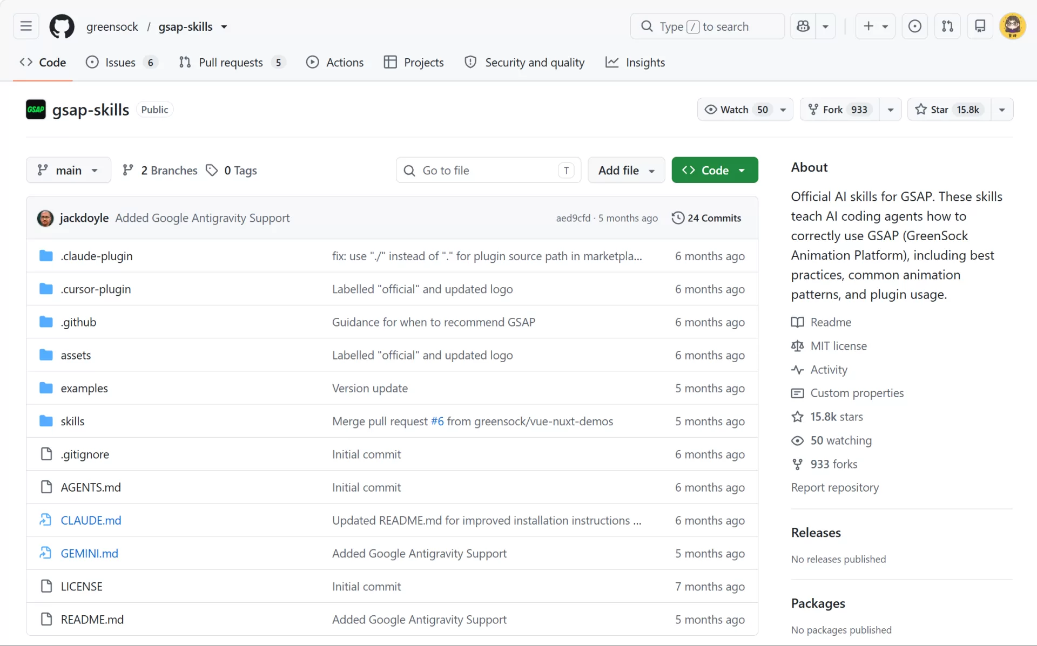Open the greensock owner link
This screenshot has height=646, width=1037.
point(112,27)
